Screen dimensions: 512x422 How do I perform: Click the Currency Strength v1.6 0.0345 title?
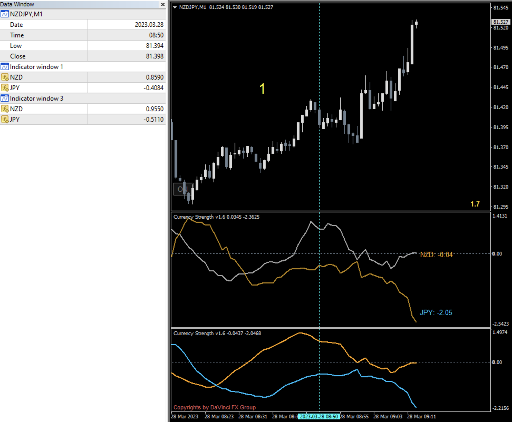click(x=216, y=217)
